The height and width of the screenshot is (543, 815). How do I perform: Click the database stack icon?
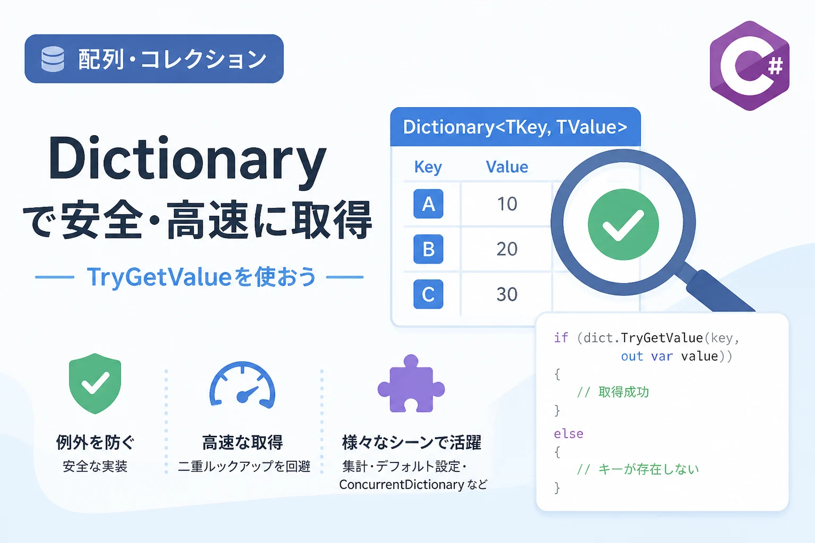click(x=53, y=59)
